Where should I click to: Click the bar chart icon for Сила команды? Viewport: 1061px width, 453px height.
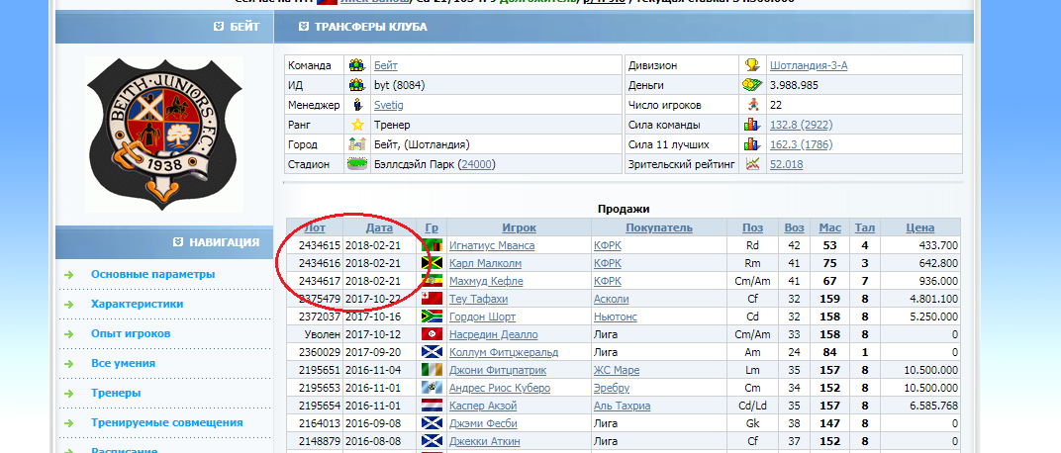[752, 125]
